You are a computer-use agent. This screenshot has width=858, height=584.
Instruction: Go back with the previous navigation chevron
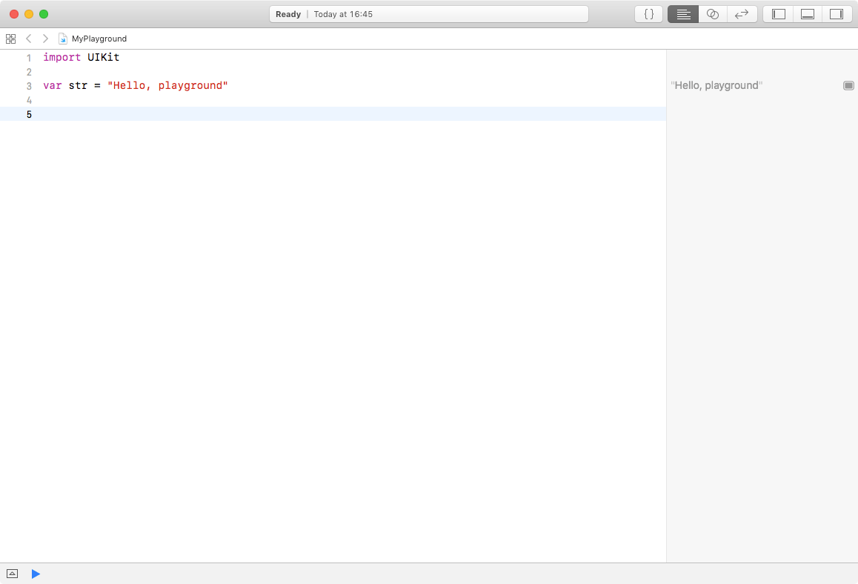(28, 38)
